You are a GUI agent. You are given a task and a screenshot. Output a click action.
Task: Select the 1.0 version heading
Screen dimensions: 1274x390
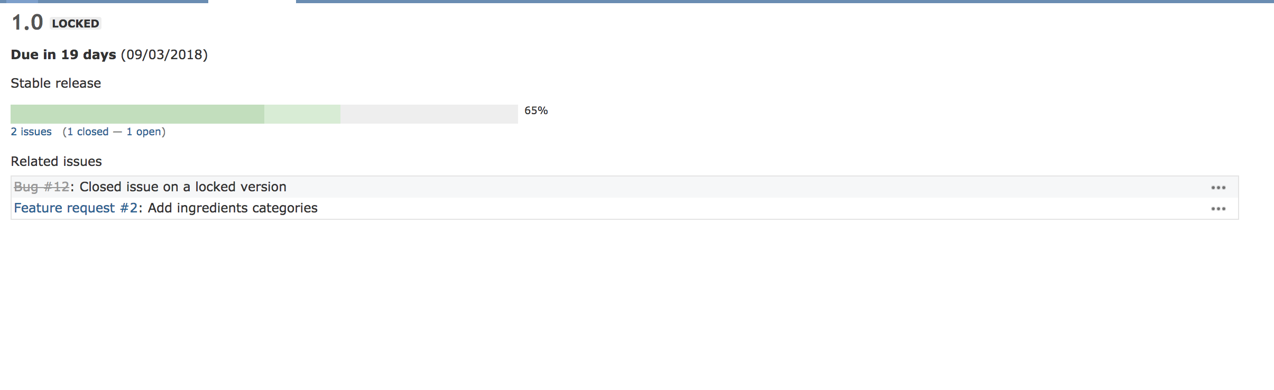[27, 22]
